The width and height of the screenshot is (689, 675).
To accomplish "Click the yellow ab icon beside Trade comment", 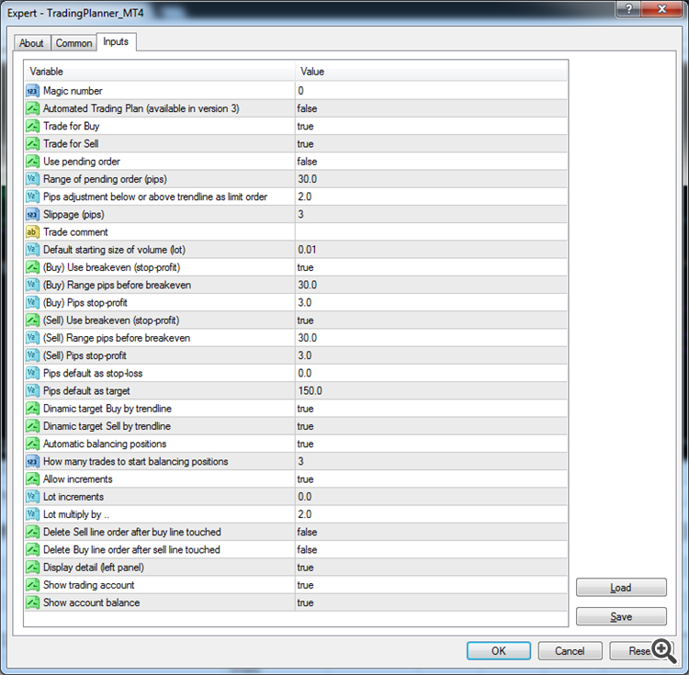I will [x=32, y=231].
